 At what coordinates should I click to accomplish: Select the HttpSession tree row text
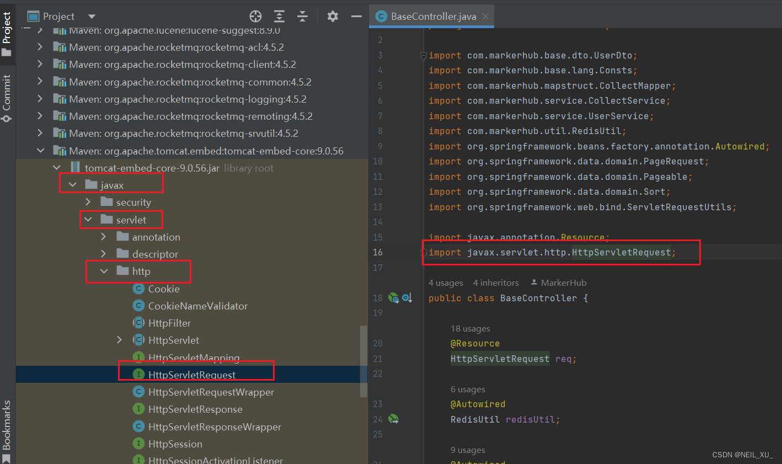click(175, 444)
